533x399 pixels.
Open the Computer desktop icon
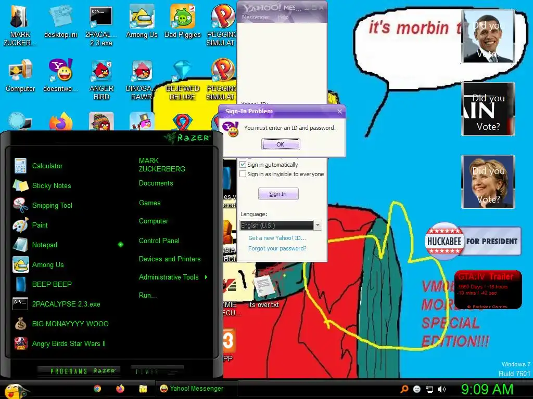20,76
